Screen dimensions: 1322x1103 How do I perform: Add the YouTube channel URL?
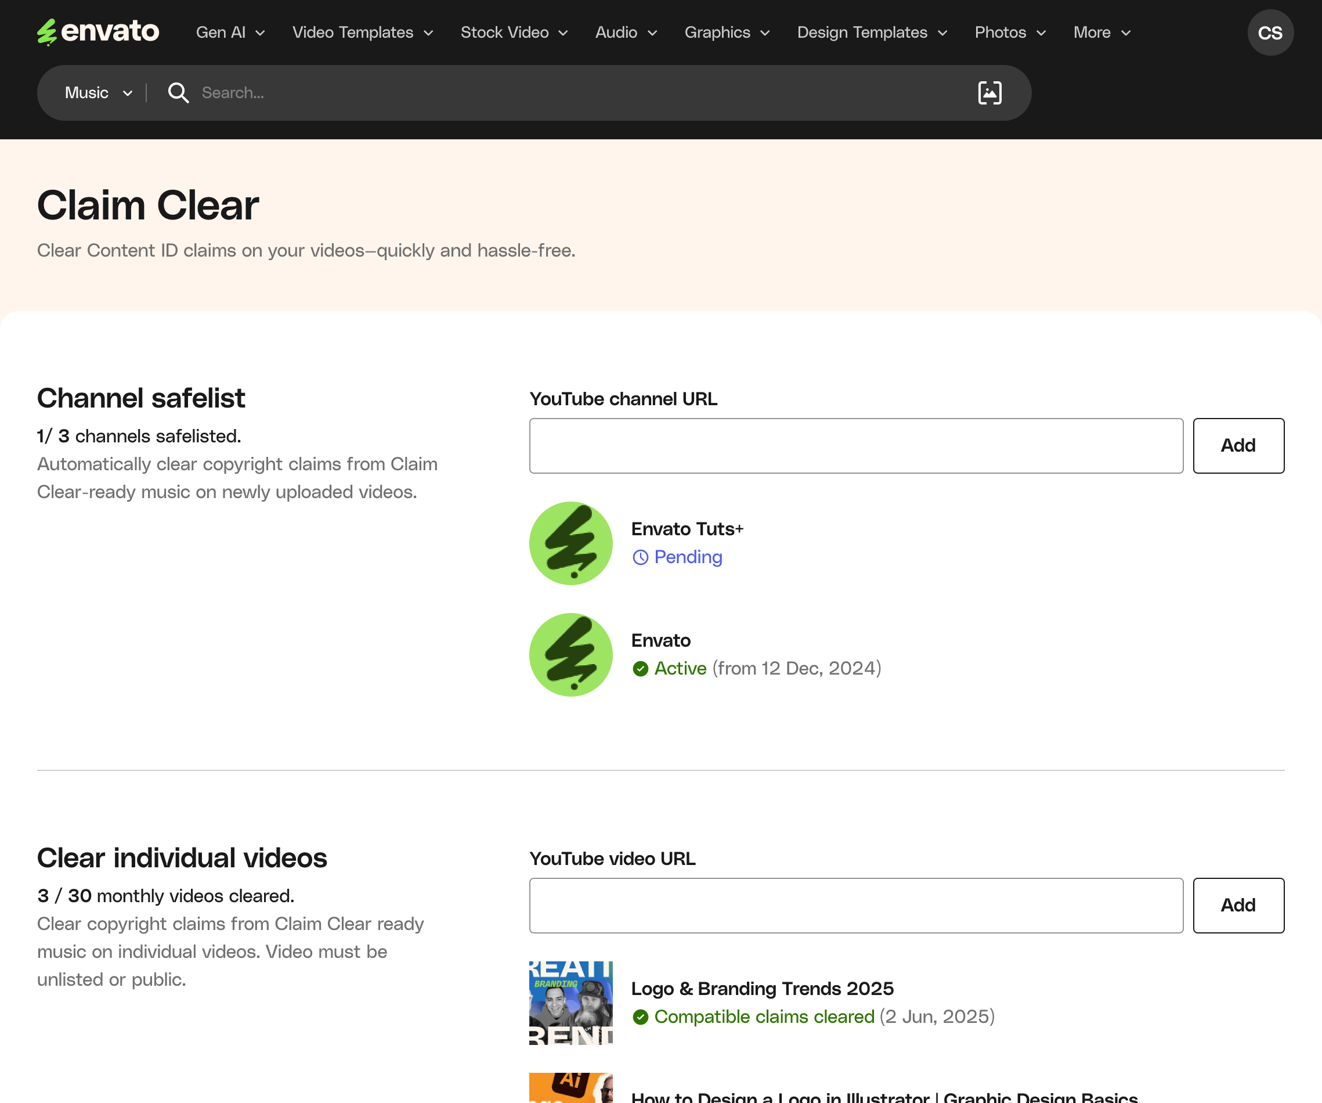(x=1238, y=446)
